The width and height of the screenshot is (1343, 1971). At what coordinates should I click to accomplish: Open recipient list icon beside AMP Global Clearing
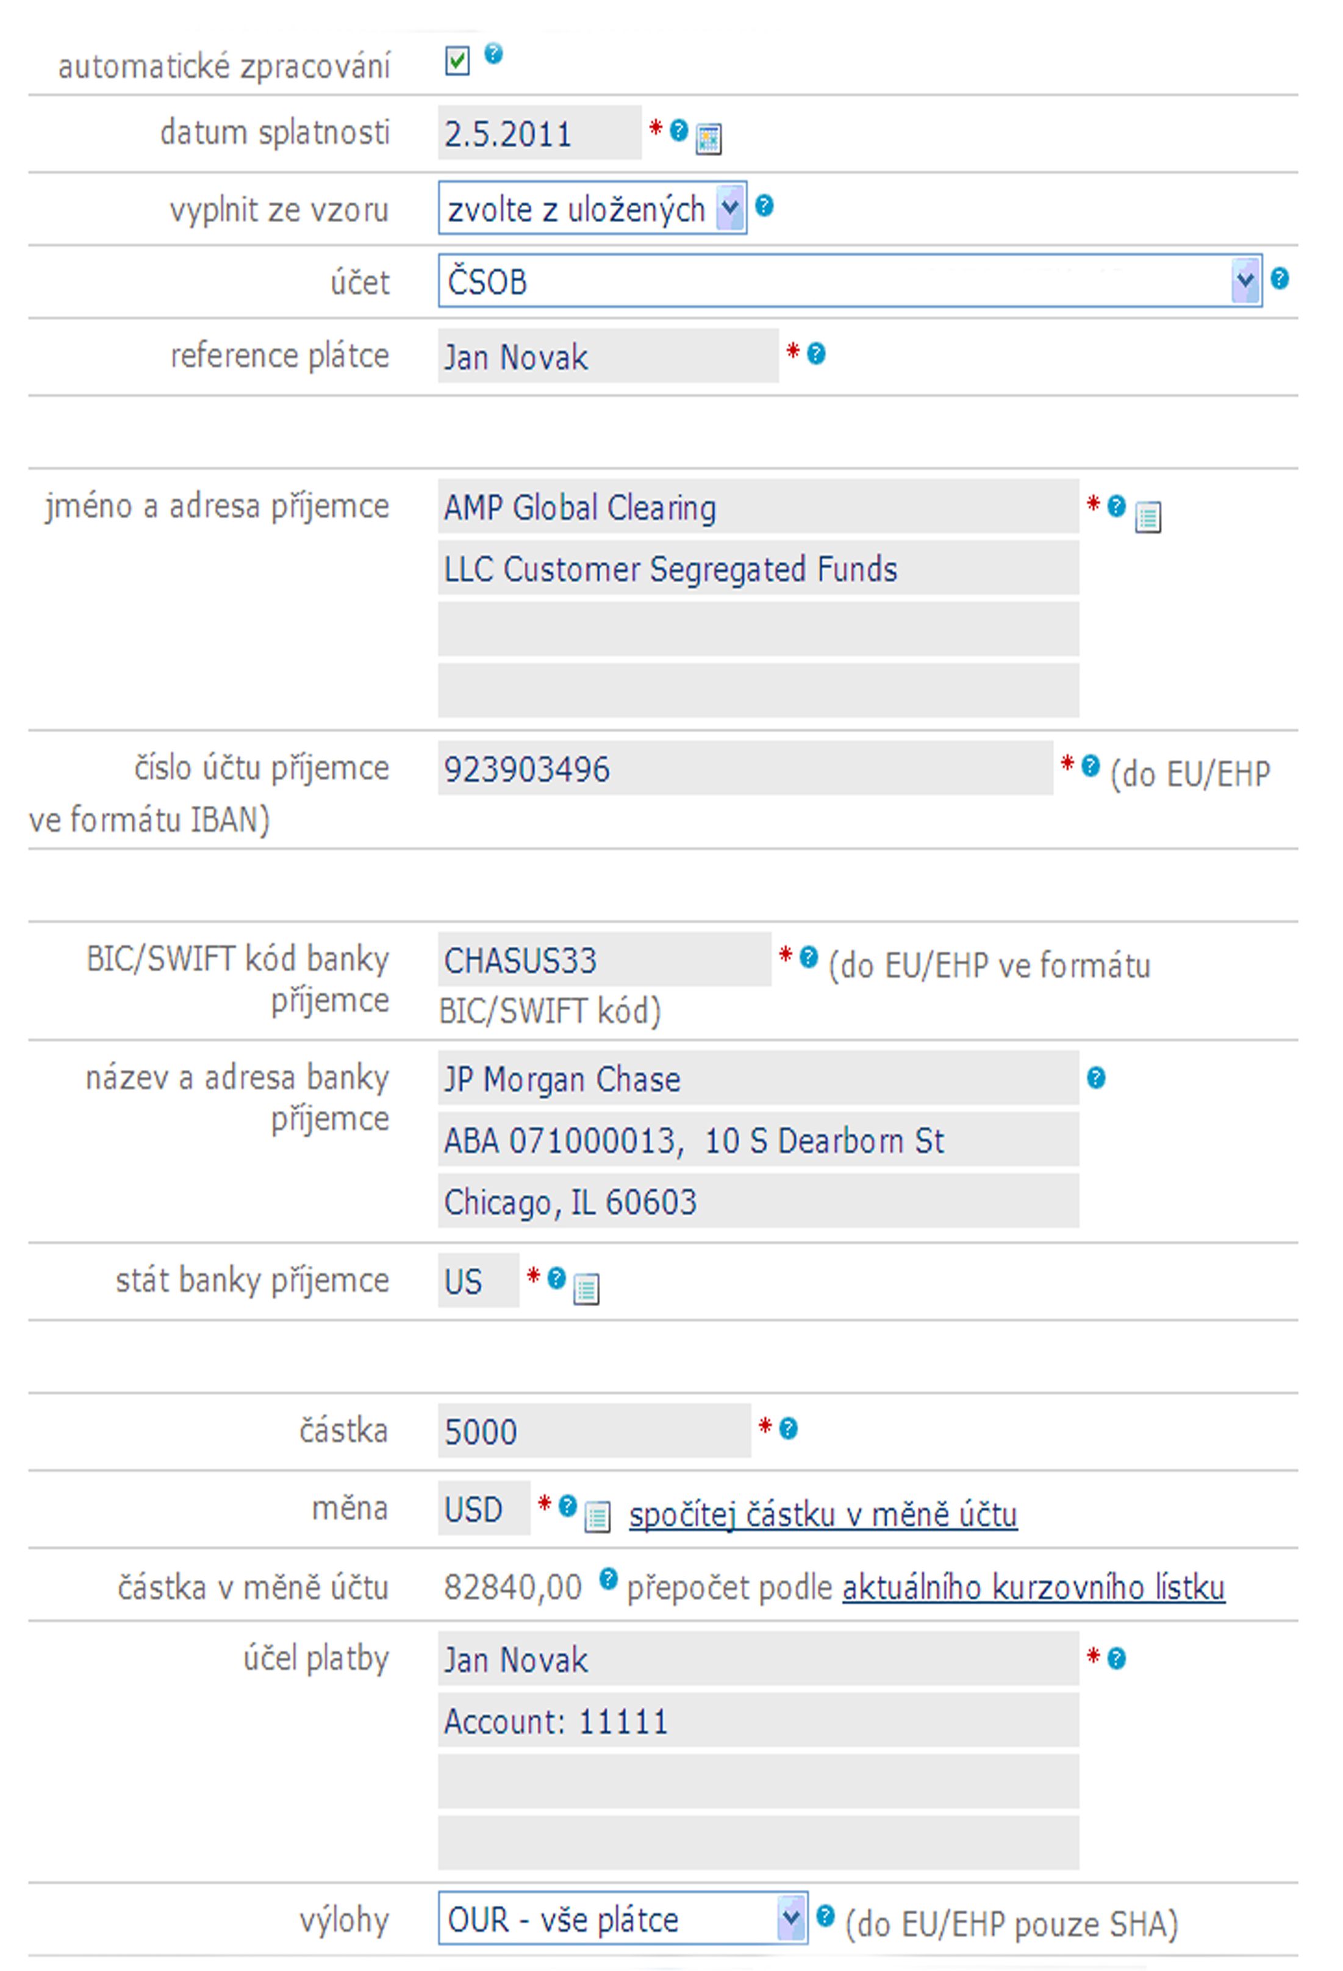[x=1147, y=517]
